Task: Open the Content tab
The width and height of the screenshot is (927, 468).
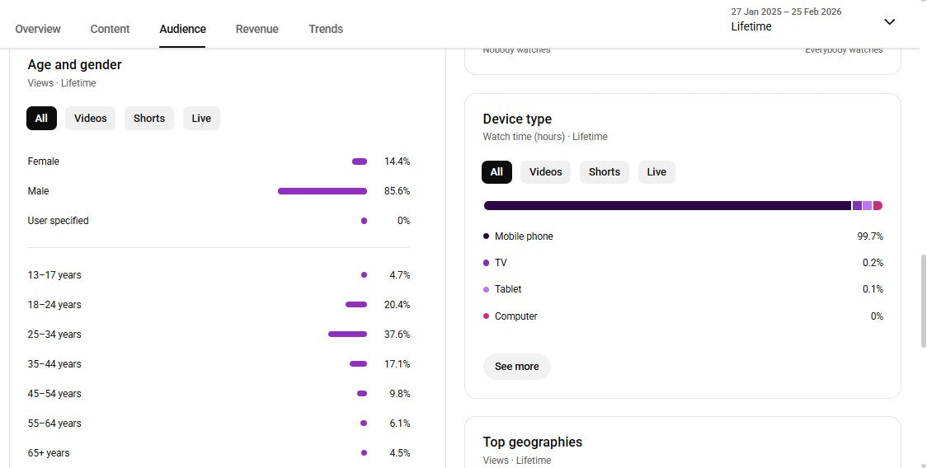Action: pos(110,29)
